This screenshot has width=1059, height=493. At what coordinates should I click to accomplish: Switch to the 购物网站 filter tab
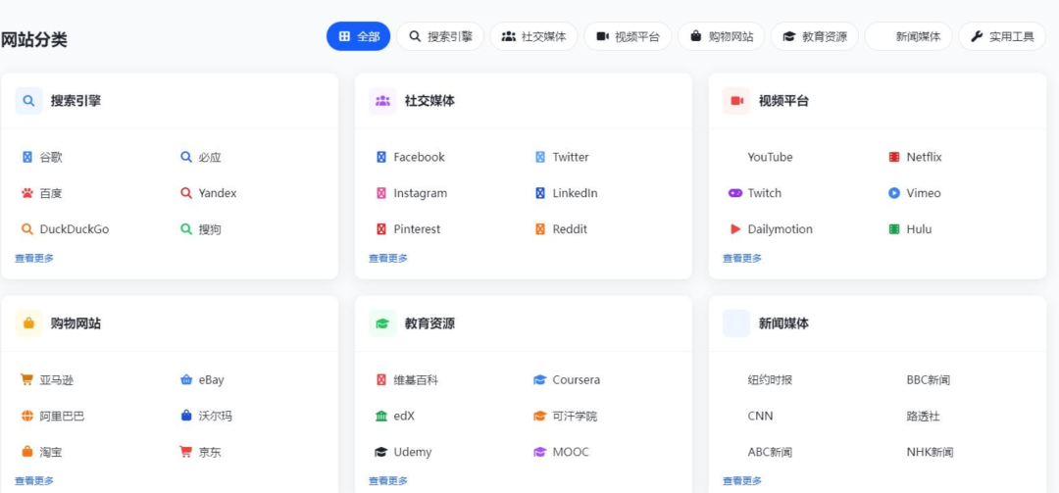pos(722,36)
